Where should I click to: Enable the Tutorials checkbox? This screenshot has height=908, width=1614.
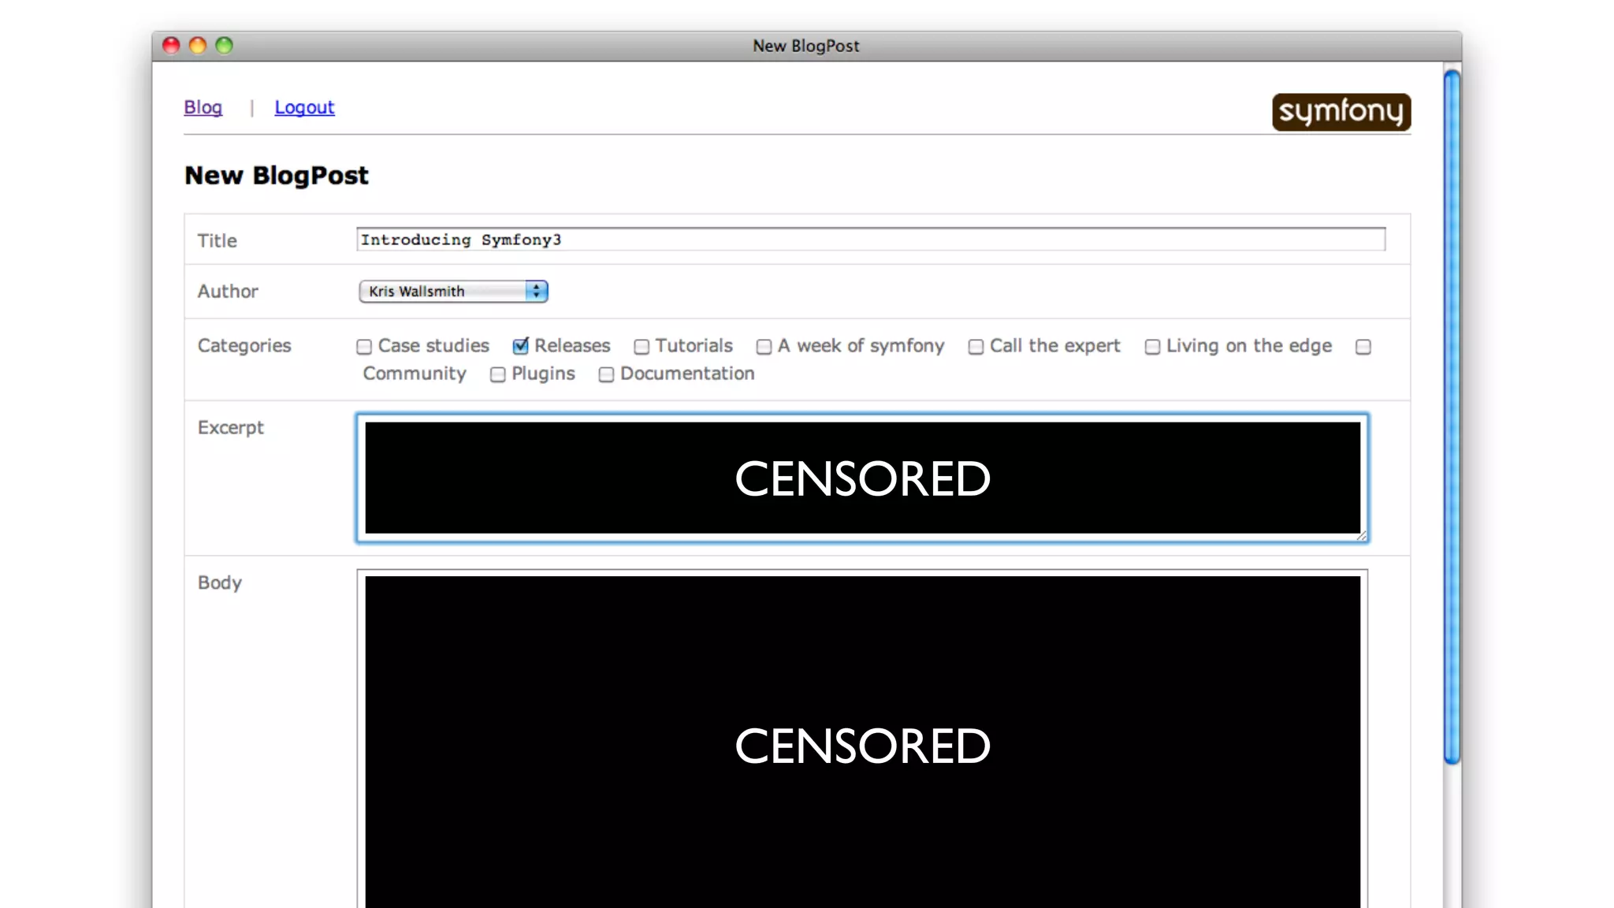(x=642, y=347)
